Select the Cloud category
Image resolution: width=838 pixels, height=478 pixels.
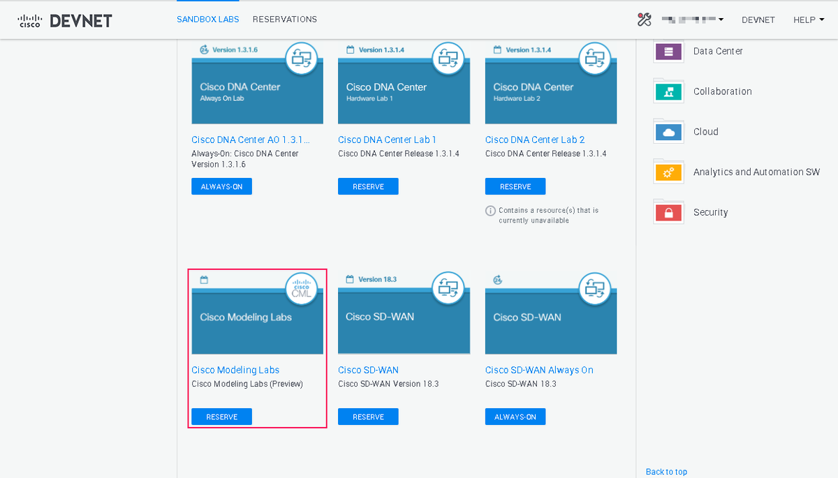[706, 131]
